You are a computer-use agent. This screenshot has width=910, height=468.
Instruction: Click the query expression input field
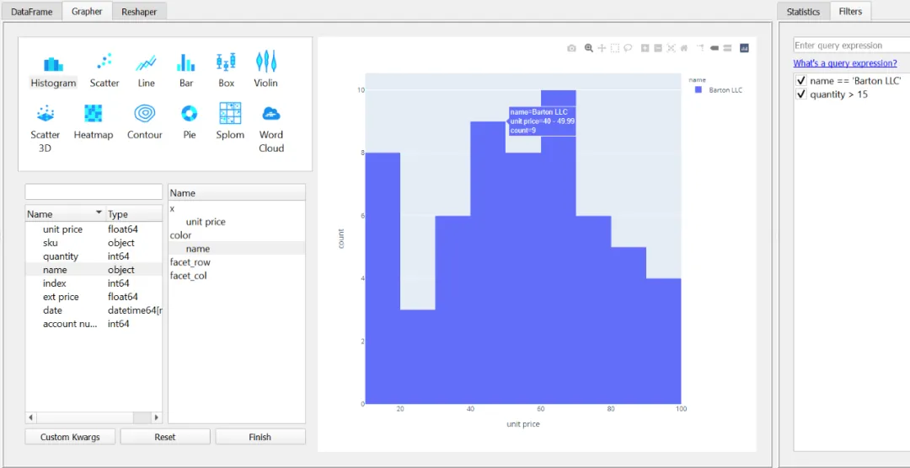[x=851, y=46]
